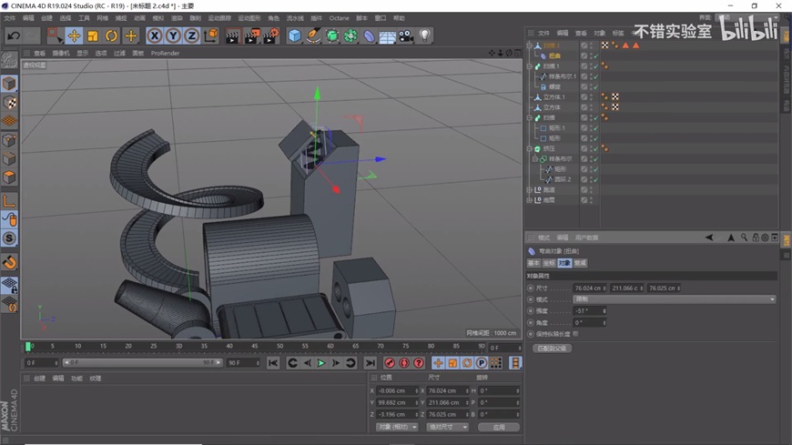Open the Cube primitive tool

(294, 35)
